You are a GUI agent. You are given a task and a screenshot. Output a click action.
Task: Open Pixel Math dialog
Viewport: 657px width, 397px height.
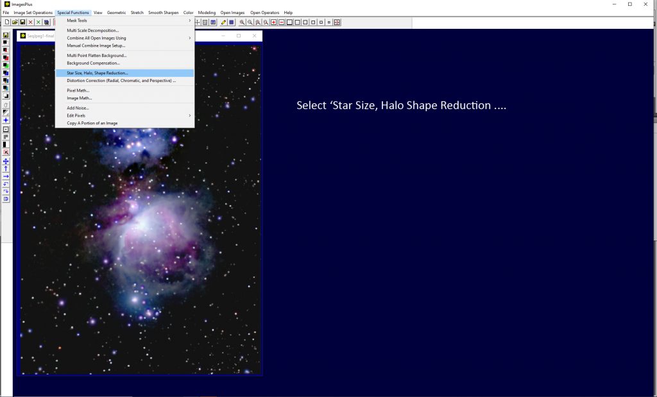[x=125, y=90]
